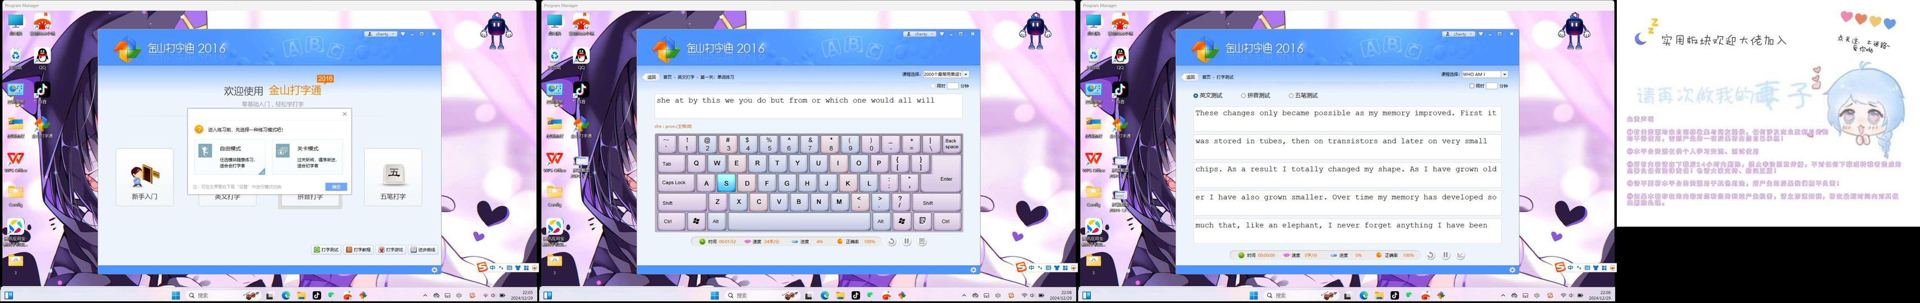Click Sogou S input icon beside typing test

pyautogui.click(x=1559, y=267)
